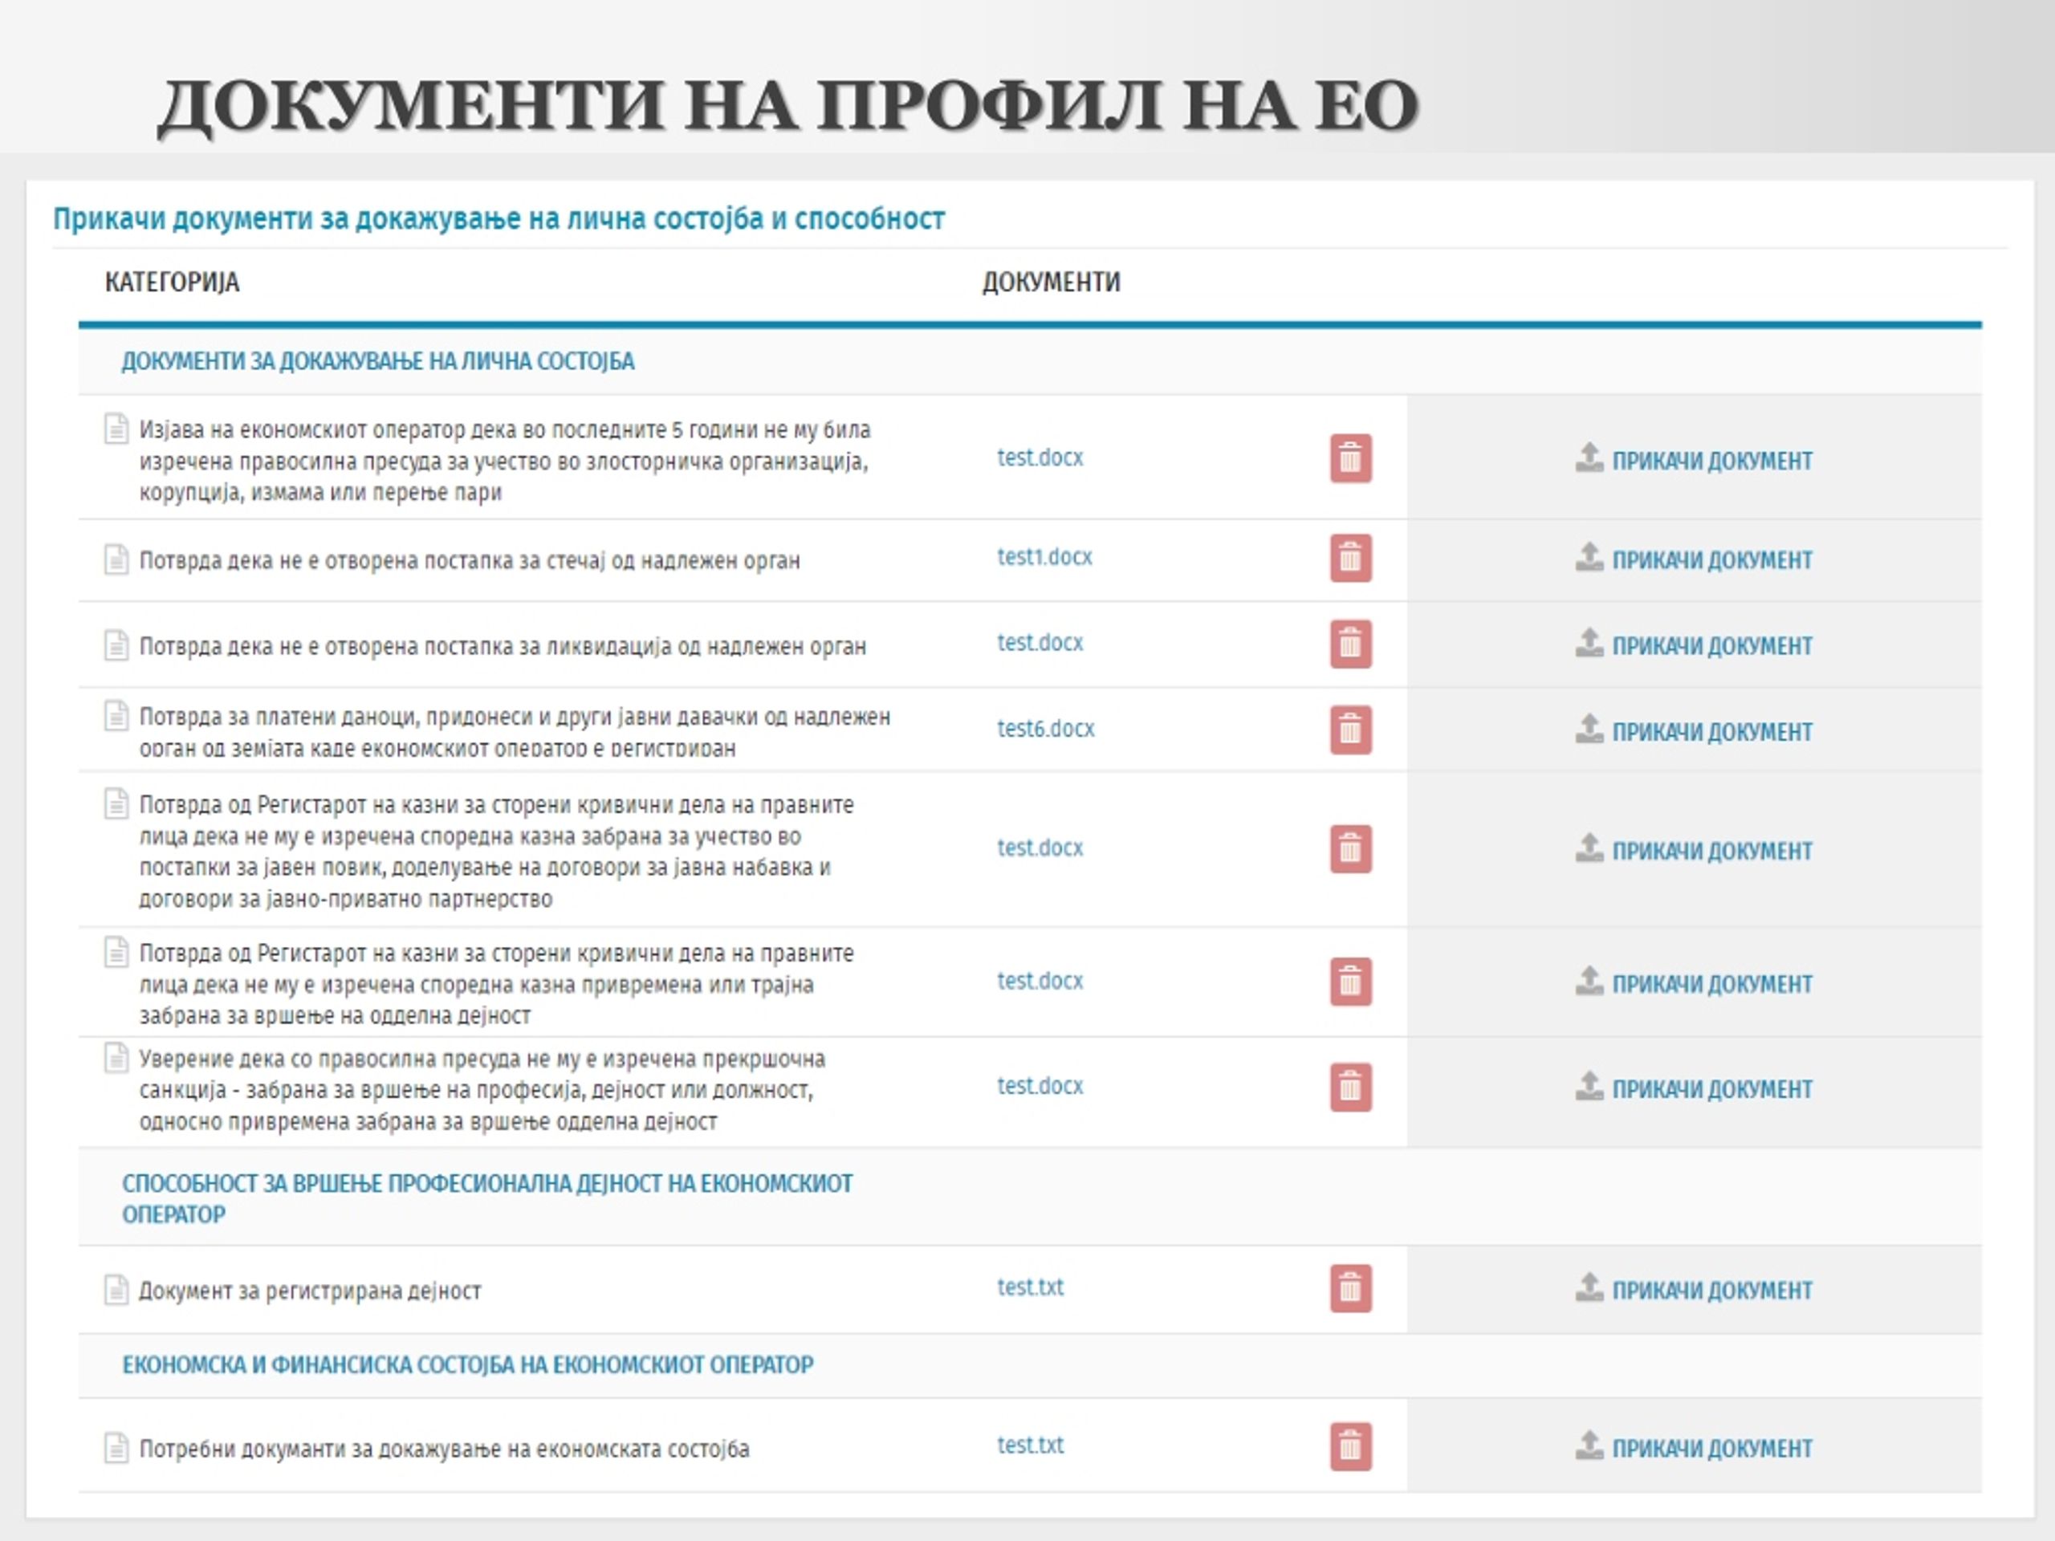Click document icon beside Потребни документи row
The image size is (2055, 1541).
[x=116, y=1447]
